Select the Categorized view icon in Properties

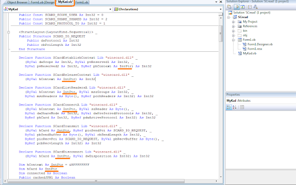(x=229, y=107)
